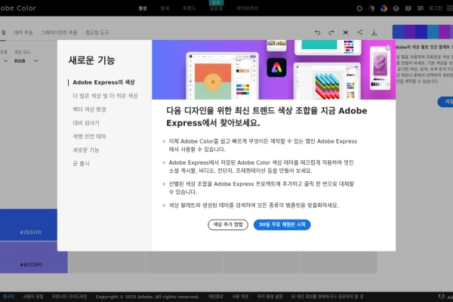
Task: Open the color wheel icon in header
Action: tap(384, 8)
